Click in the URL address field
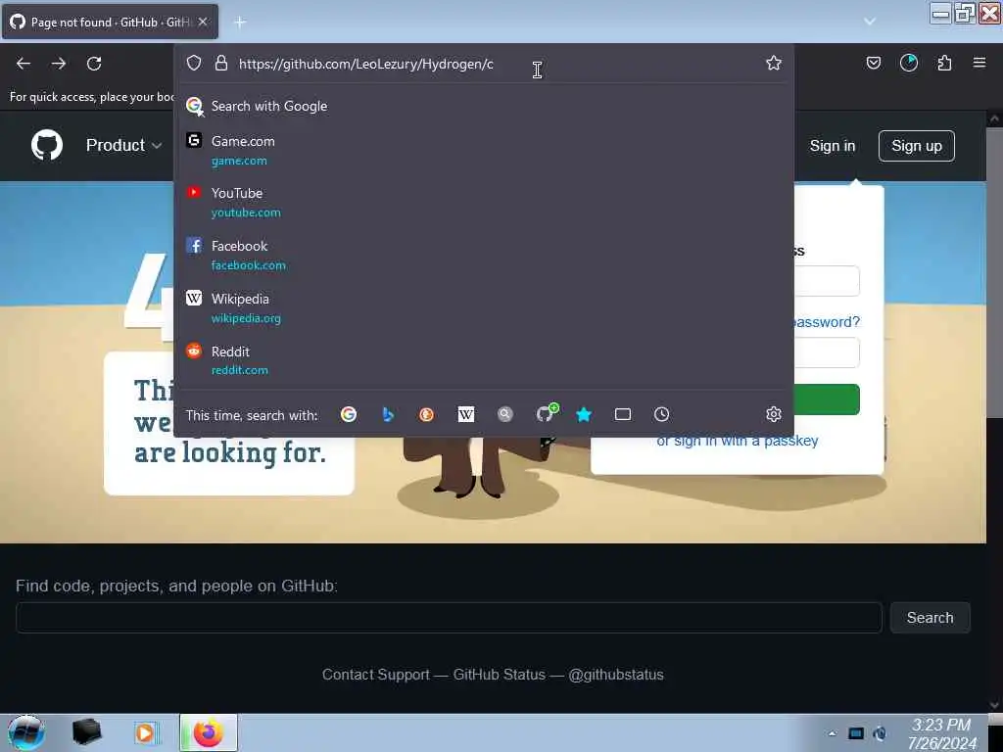 coord(496,64)
